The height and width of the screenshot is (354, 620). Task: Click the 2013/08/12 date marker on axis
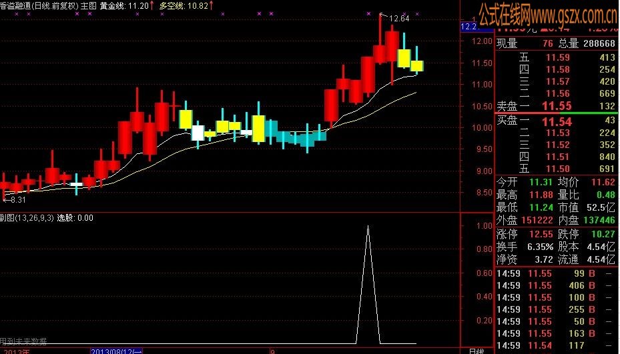[116, 351]
